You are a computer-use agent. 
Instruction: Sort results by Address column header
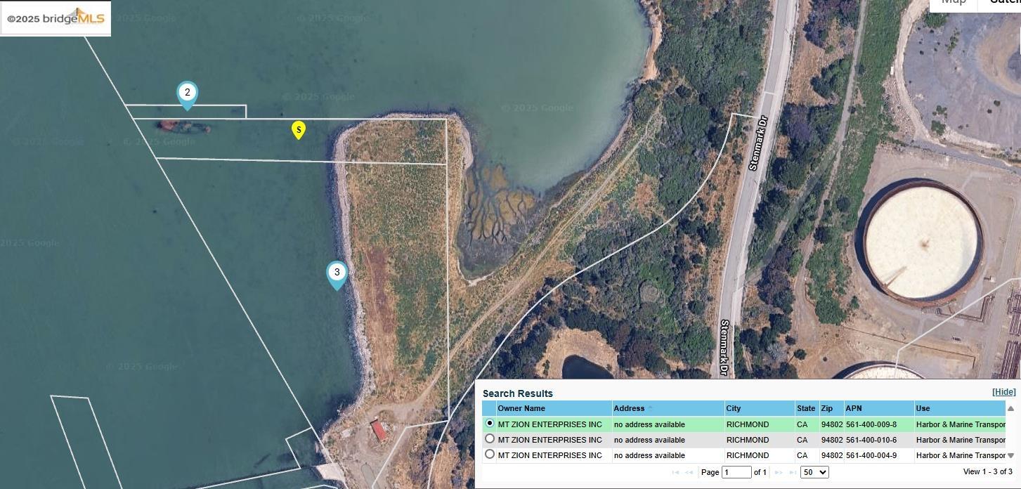pyautogui.click(x=629, y=408)
